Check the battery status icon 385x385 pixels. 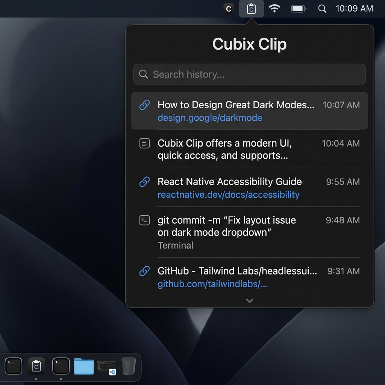click(299, 9)
